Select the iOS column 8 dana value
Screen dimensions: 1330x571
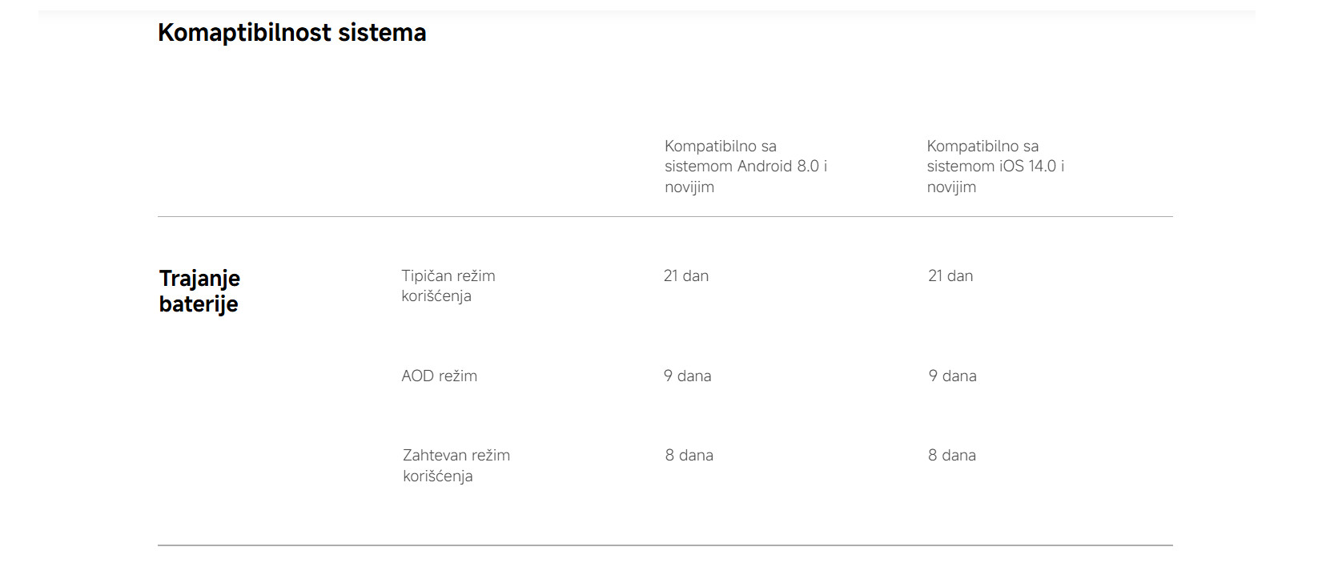[x=951, y=455]
